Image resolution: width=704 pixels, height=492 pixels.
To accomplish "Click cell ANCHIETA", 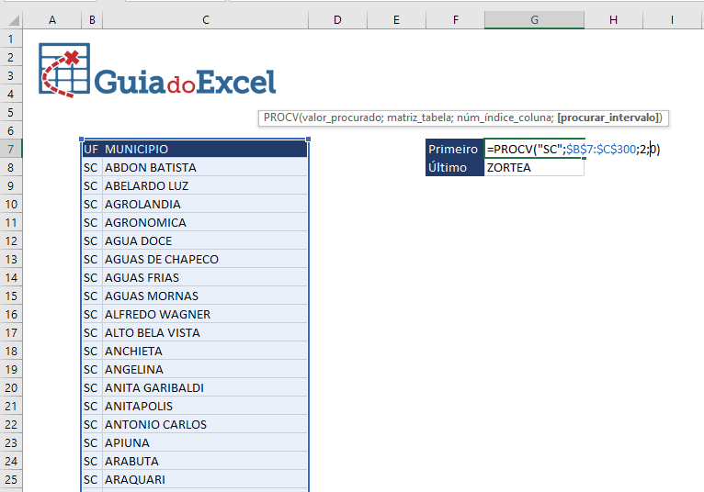I will [x=205, y=352].
